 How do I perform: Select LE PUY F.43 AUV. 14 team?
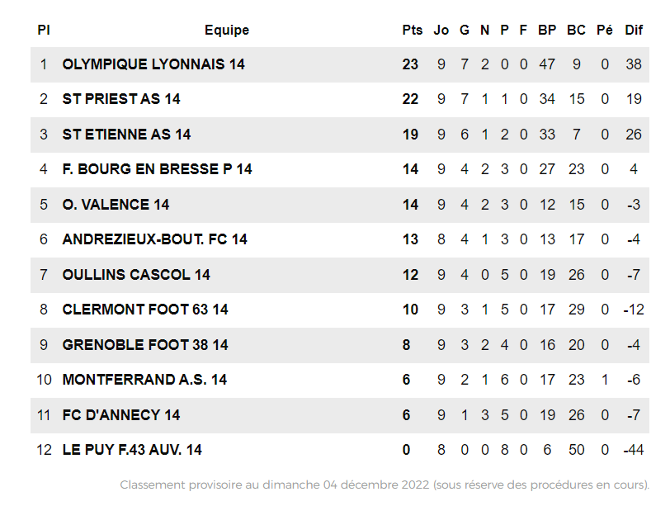[x=132, y=450]
